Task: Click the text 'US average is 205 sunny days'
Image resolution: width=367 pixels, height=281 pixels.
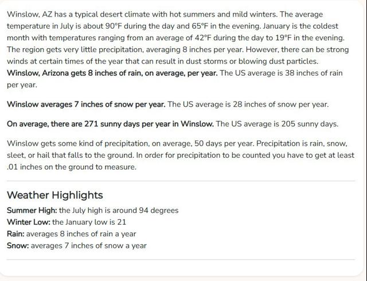Action: click(x=284, y=124)
